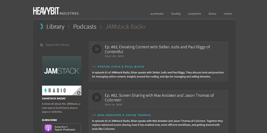This screenshot has width=267, height=133.
Task: Click the blue chevron breadcrumb icon
Action: click(x=42, y=26)
